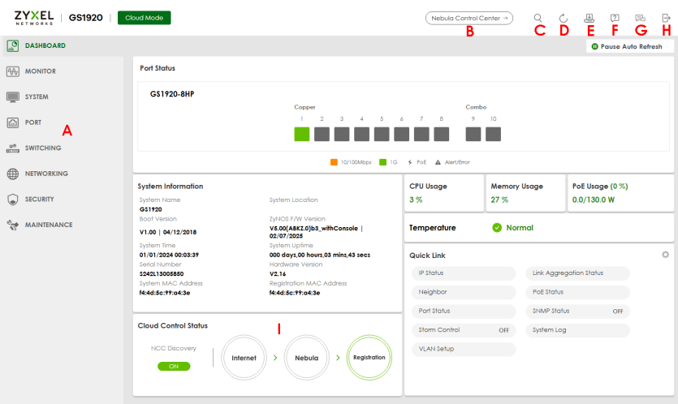Click the Switching sidebar icon

point(12,148)
